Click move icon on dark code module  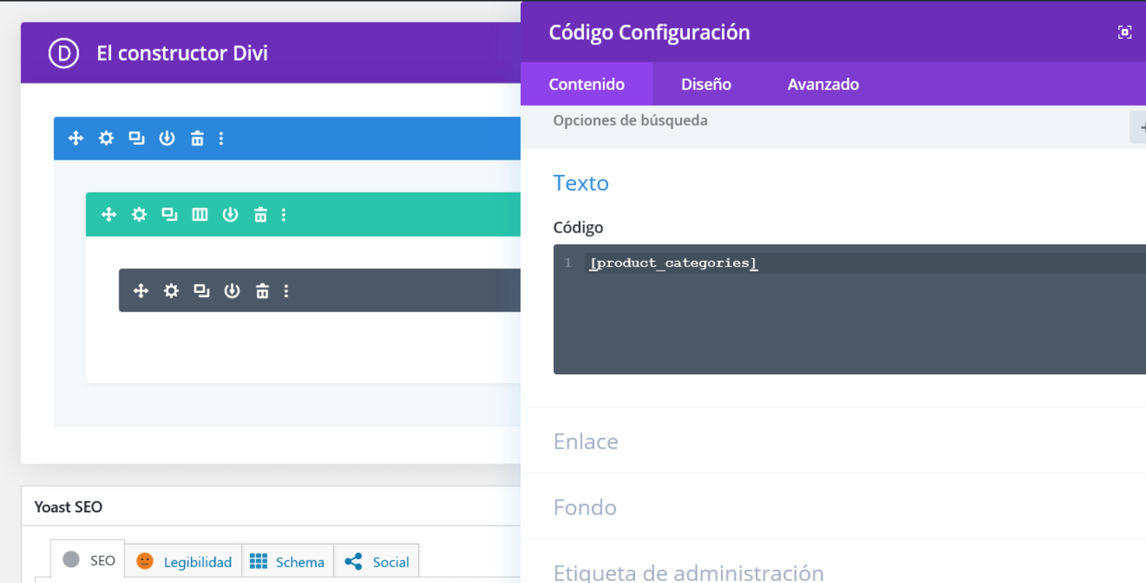pyautogui.click(x=141, y=291)
